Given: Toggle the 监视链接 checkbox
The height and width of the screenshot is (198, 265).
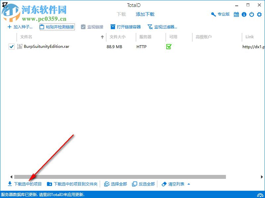Looking at the screenshot, I should coord(82,26).
